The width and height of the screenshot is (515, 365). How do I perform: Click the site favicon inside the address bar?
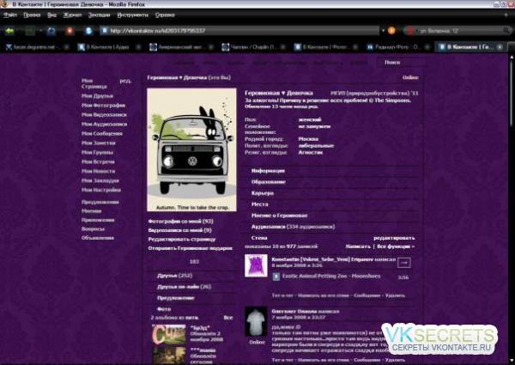[105, 31]
